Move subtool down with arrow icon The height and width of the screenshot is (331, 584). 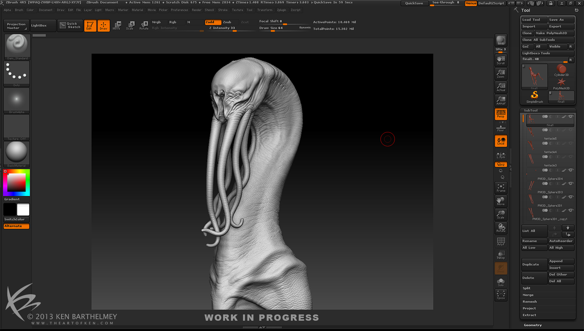(x=568, y=228)
